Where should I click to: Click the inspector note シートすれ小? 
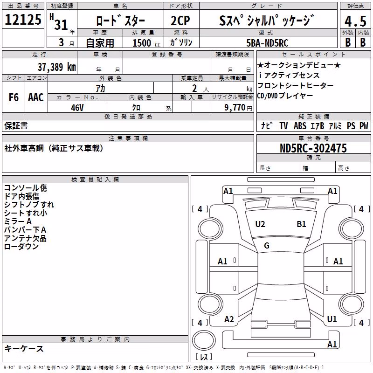26,213
